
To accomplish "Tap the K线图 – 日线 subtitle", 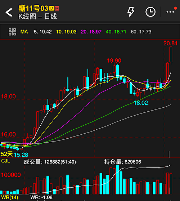I will point(38,17).
